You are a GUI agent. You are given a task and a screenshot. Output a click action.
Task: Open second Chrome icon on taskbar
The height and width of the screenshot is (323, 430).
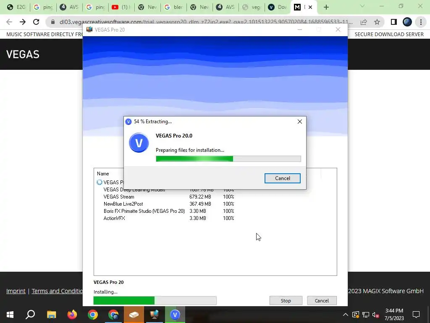113,315
